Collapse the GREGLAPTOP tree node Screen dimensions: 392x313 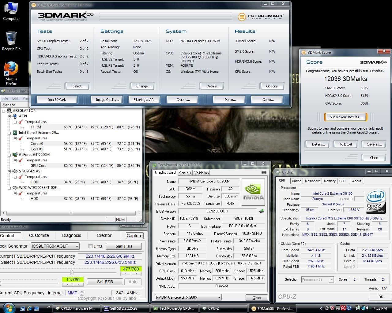coord(4,111)
